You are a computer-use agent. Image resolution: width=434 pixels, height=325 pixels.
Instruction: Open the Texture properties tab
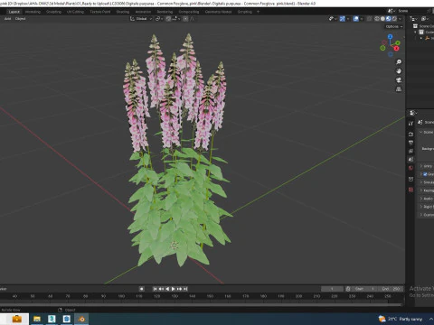click(410, 190)
